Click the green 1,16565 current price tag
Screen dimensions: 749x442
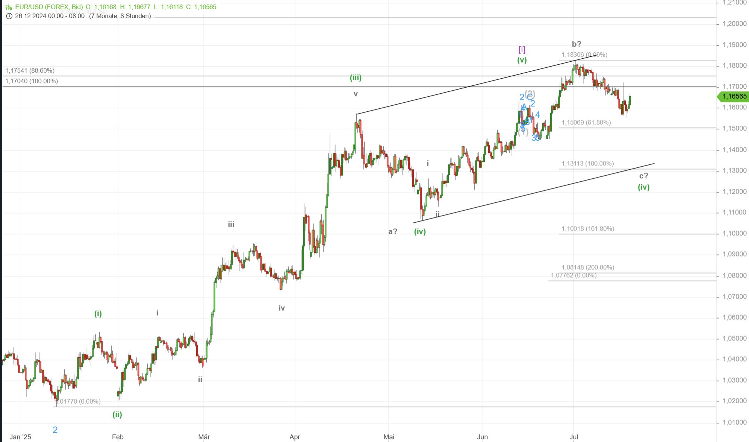click(x=734, y=96)
